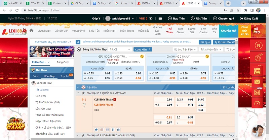The width and height of the screenshot is (269, 140).
Task: Open browser extensions puzzle icon
Action: [x=246, y=10]
